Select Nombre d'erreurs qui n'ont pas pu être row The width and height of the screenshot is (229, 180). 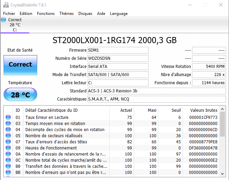[x=112, y=173]
